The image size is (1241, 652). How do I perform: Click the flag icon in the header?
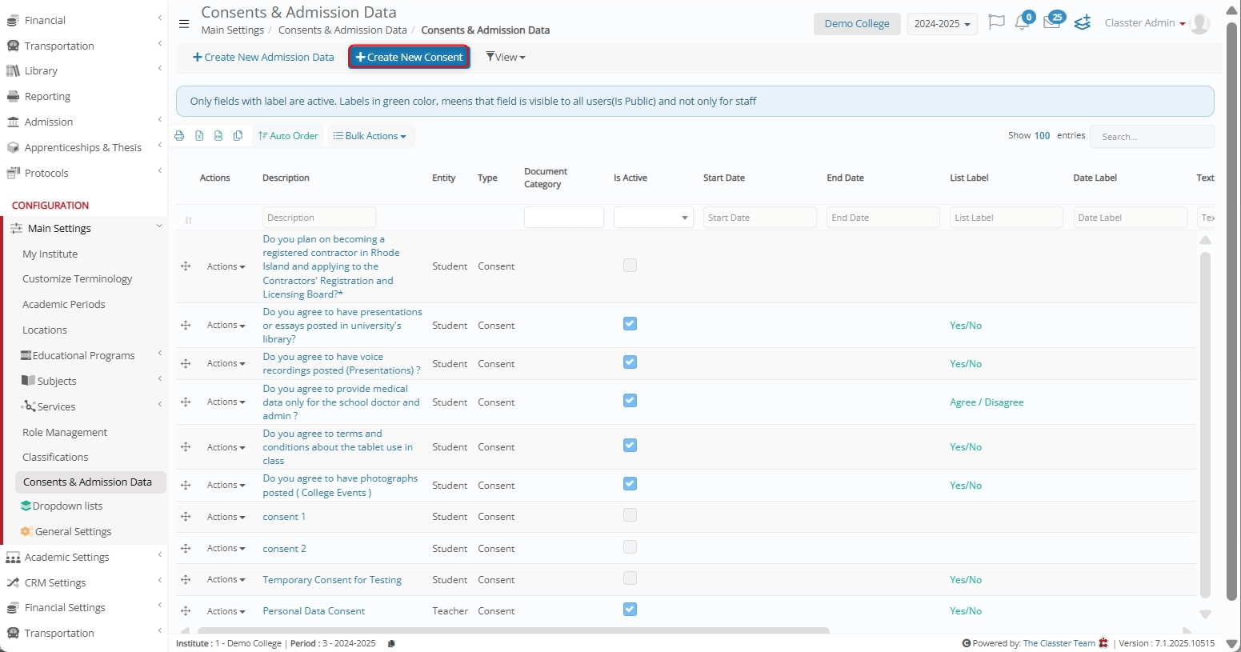[996, 22]
